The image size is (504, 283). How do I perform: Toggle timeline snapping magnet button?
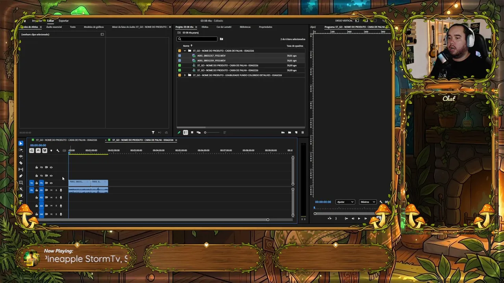click(x=38, y=151)
